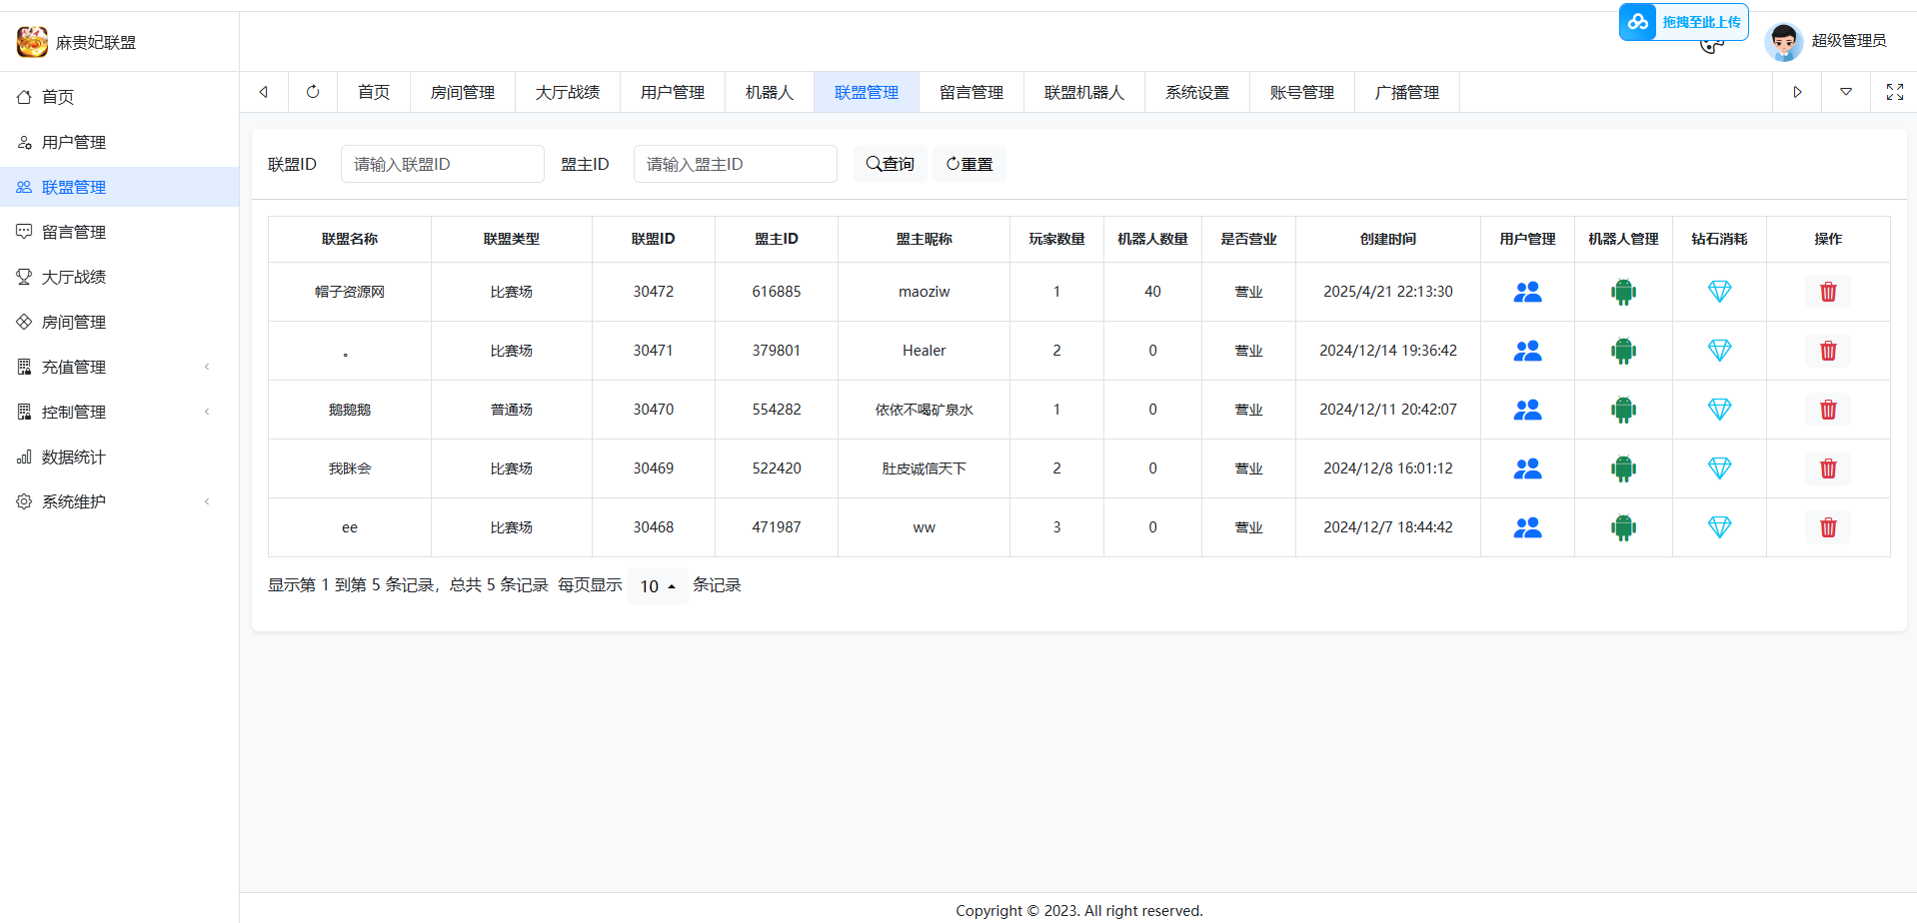
Task: Switch to the 广播管理 tab
Action: (1406, 92)
